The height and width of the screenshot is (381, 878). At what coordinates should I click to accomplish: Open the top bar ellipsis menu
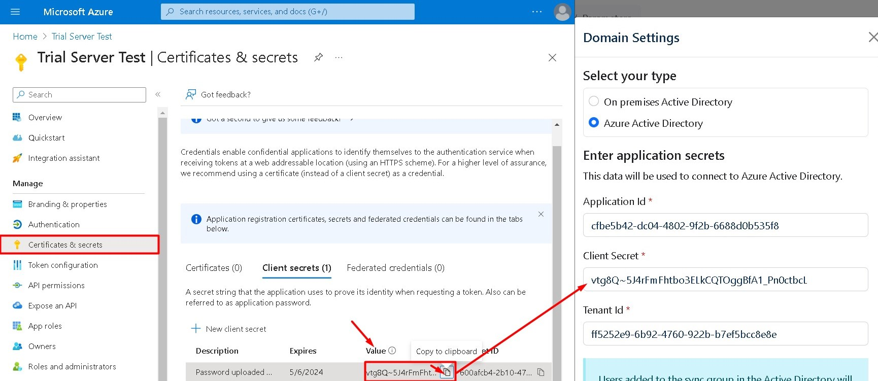[x=536, y=12]
